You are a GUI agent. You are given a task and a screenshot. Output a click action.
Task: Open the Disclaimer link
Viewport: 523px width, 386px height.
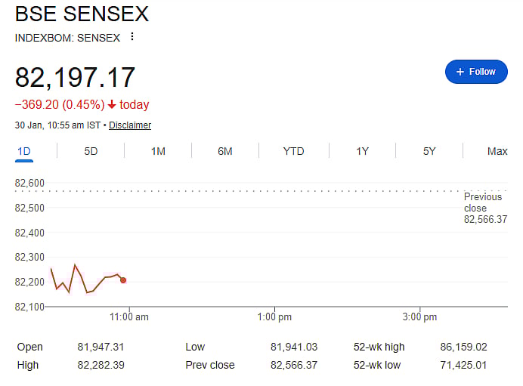(x=130, y=125)
